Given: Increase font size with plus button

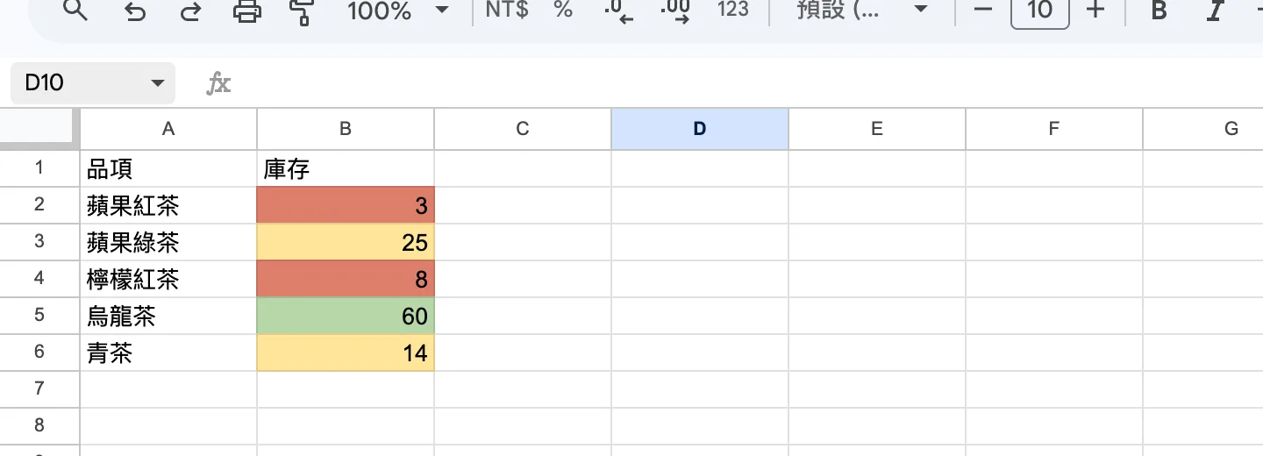Looking at the screenshot, I should tap(1095, 11).
